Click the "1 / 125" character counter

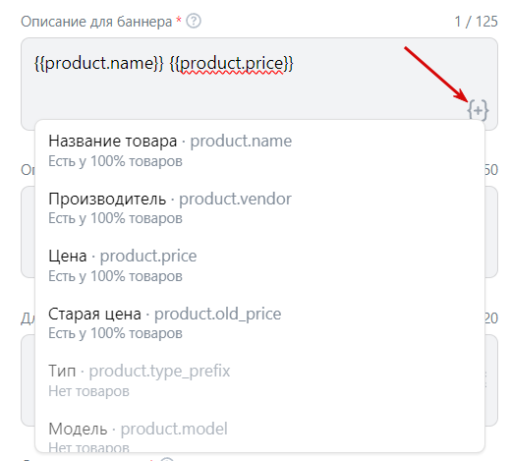click(x=476, y=22)
